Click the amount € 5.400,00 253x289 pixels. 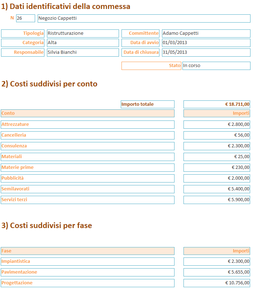pyautogui.click(x=217, y=189)
